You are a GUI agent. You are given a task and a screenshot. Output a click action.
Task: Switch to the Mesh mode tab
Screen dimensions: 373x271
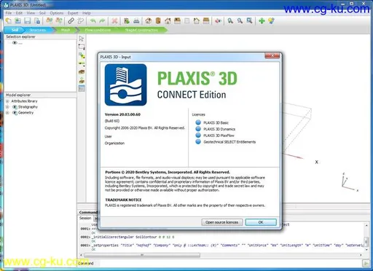(66, 30)
